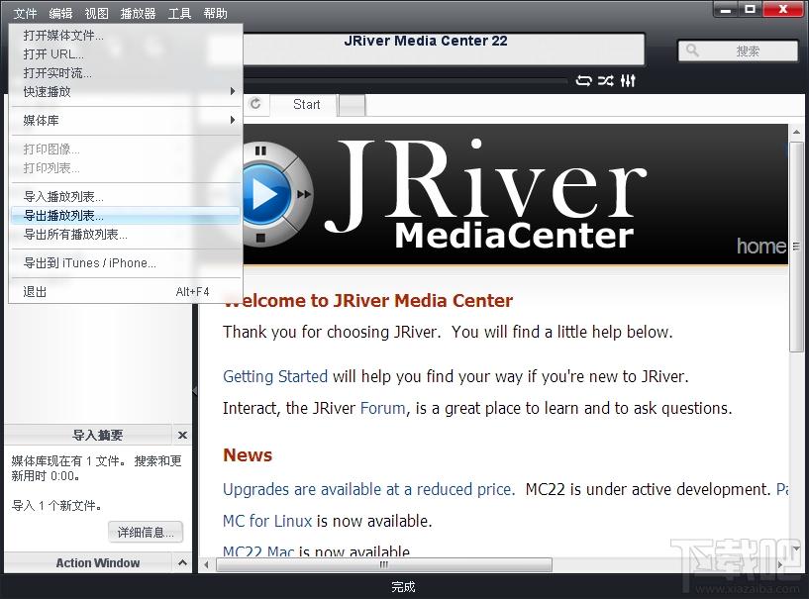Open the 工具 menu
Screen dimensions: 809x599
point(179,13)
